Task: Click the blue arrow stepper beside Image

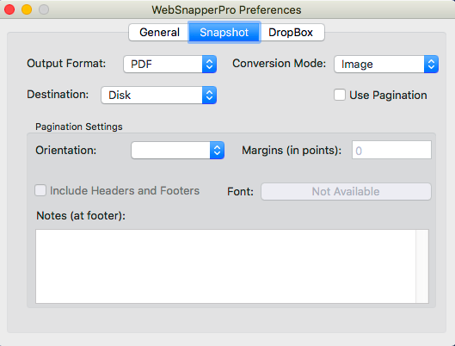Action: pos(431,64)
